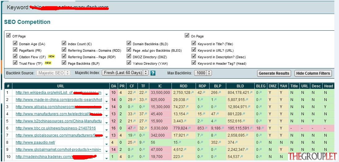Open the Majestic Index dropdown
The height and width of the screenshot is (162, 339).
pos(125,73)
